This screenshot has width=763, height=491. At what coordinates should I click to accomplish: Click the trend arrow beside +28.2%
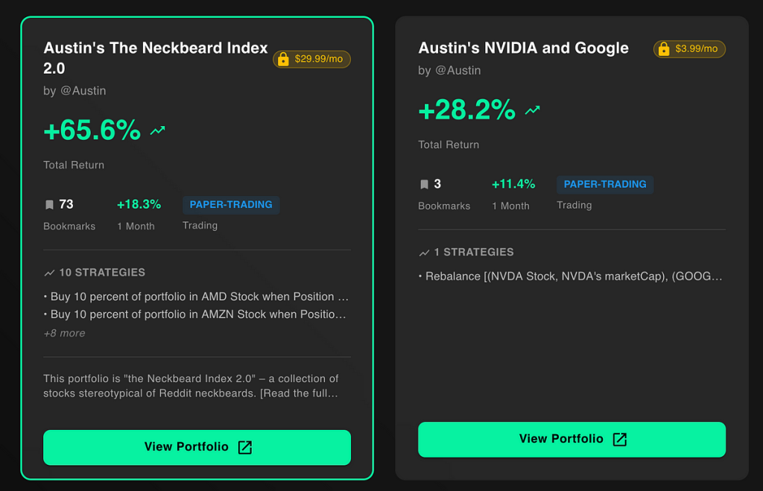(532, 111)
